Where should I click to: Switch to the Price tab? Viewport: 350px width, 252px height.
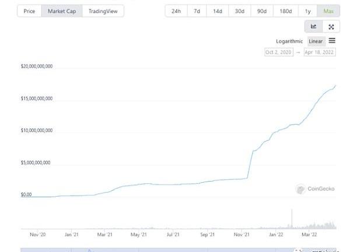click(29, 11)
